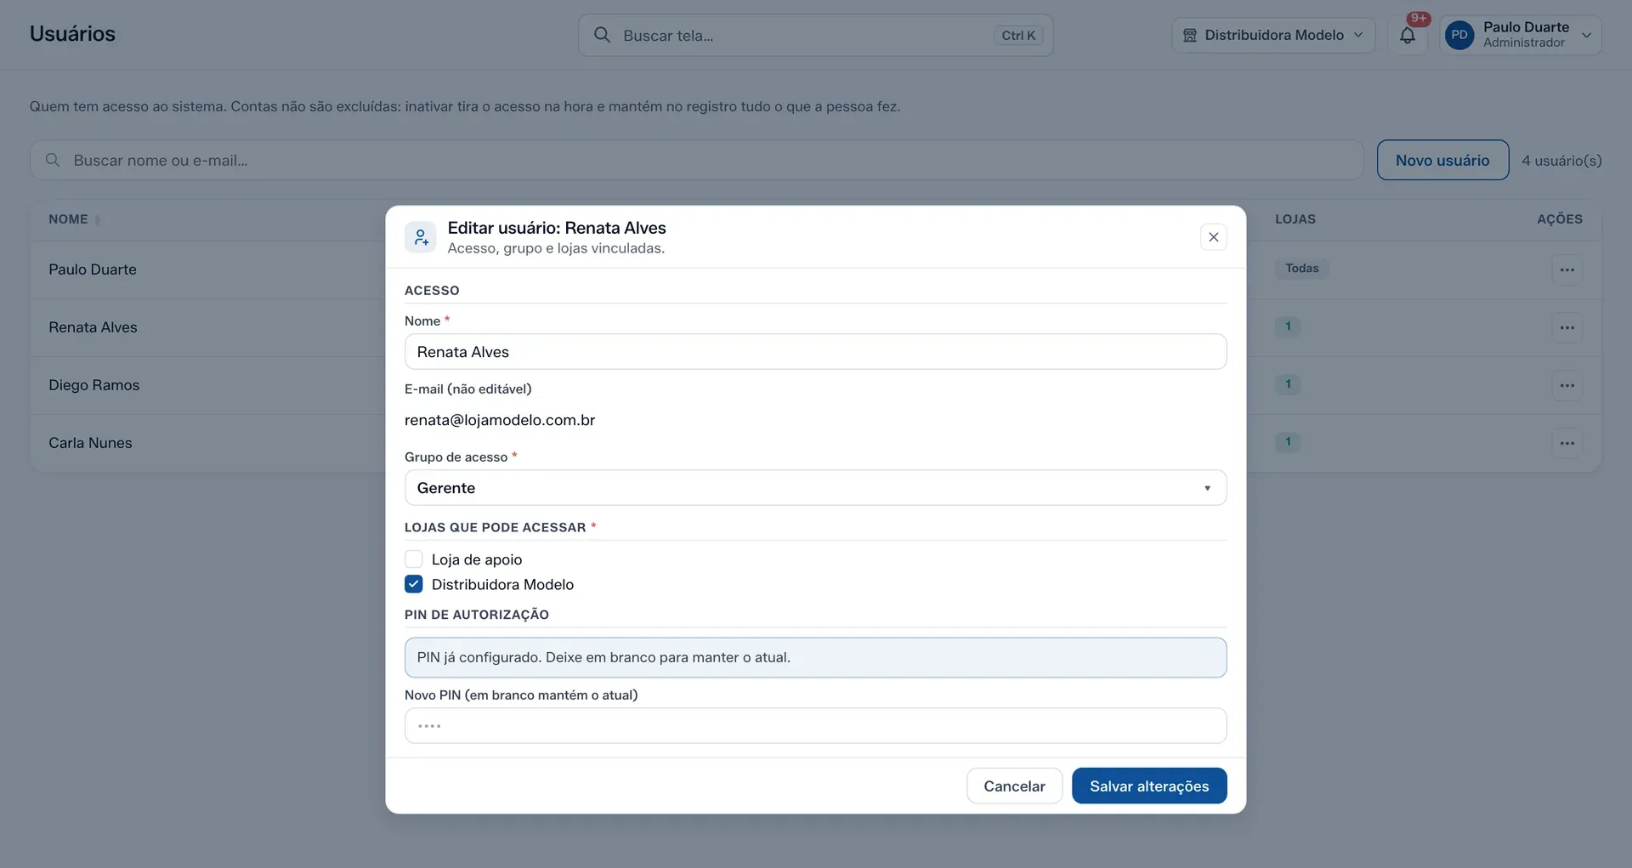Open actions menu for Carla Nunes
This screenshot has height=868, width=1632.
[x=1567, y=443]
